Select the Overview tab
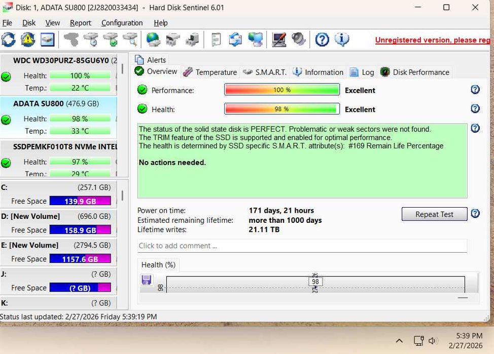 click(156, 71)
